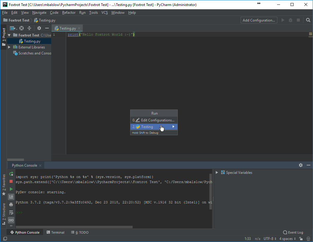Screen dimensions: 313x242
Task: Stop the console with red square
Action: pos(11,181)
